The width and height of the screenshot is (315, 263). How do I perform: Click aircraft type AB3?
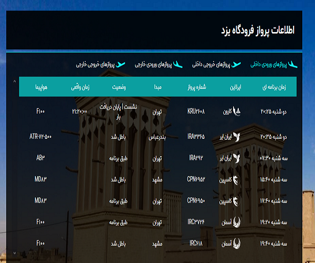[40, 158]
